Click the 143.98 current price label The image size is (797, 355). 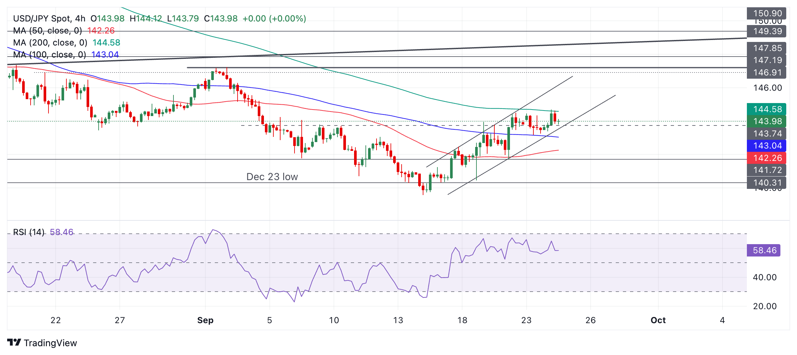click(x=766, y=121)
